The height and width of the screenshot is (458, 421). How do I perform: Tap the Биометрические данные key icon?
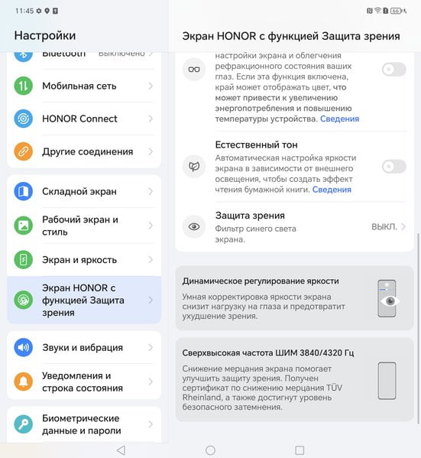[24, 424]
